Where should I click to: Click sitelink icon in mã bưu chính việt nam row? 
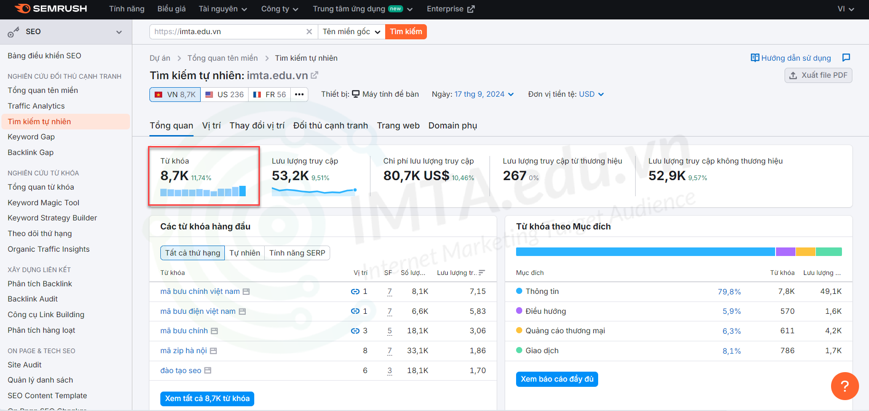click(x=355, y=292)
